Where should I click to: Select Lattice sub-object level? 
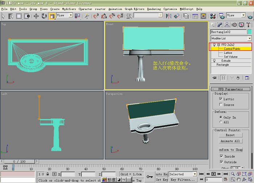(228, 53)
